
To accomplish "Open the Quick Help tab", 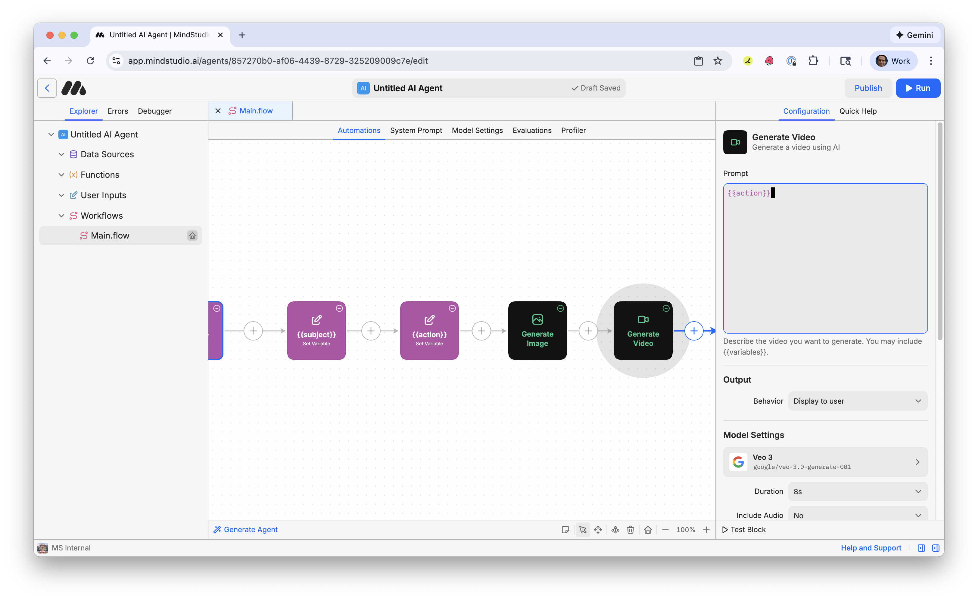I will 858,111.
